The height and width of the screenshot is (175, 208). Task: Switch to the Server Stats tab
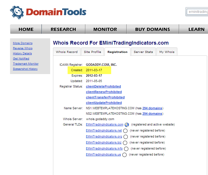pyautogui.click(x=143, y=52)
